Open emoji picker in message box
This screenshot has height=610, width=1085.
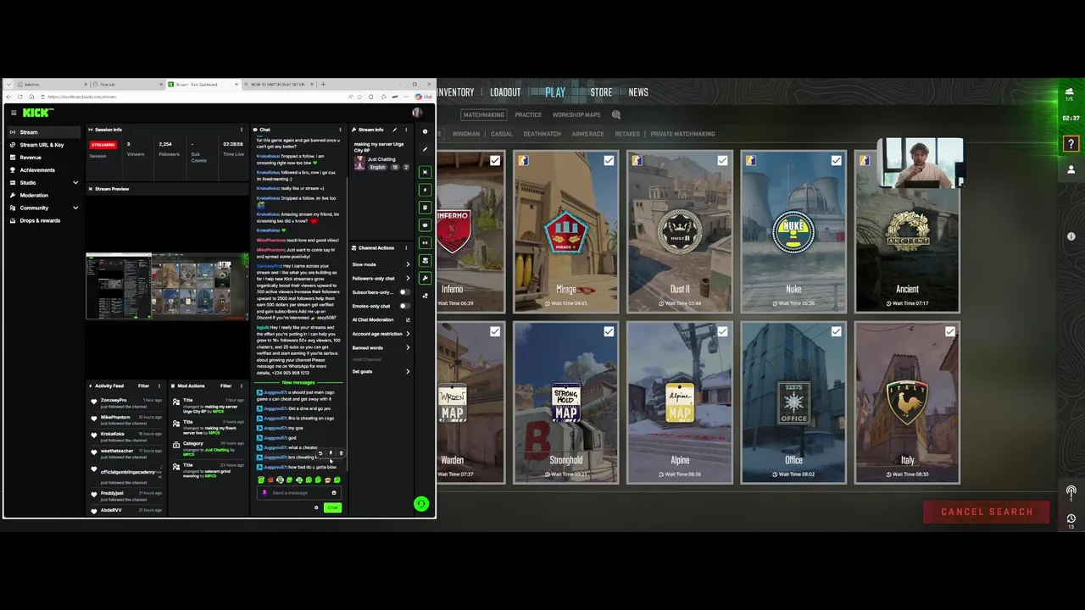[334, 493]
